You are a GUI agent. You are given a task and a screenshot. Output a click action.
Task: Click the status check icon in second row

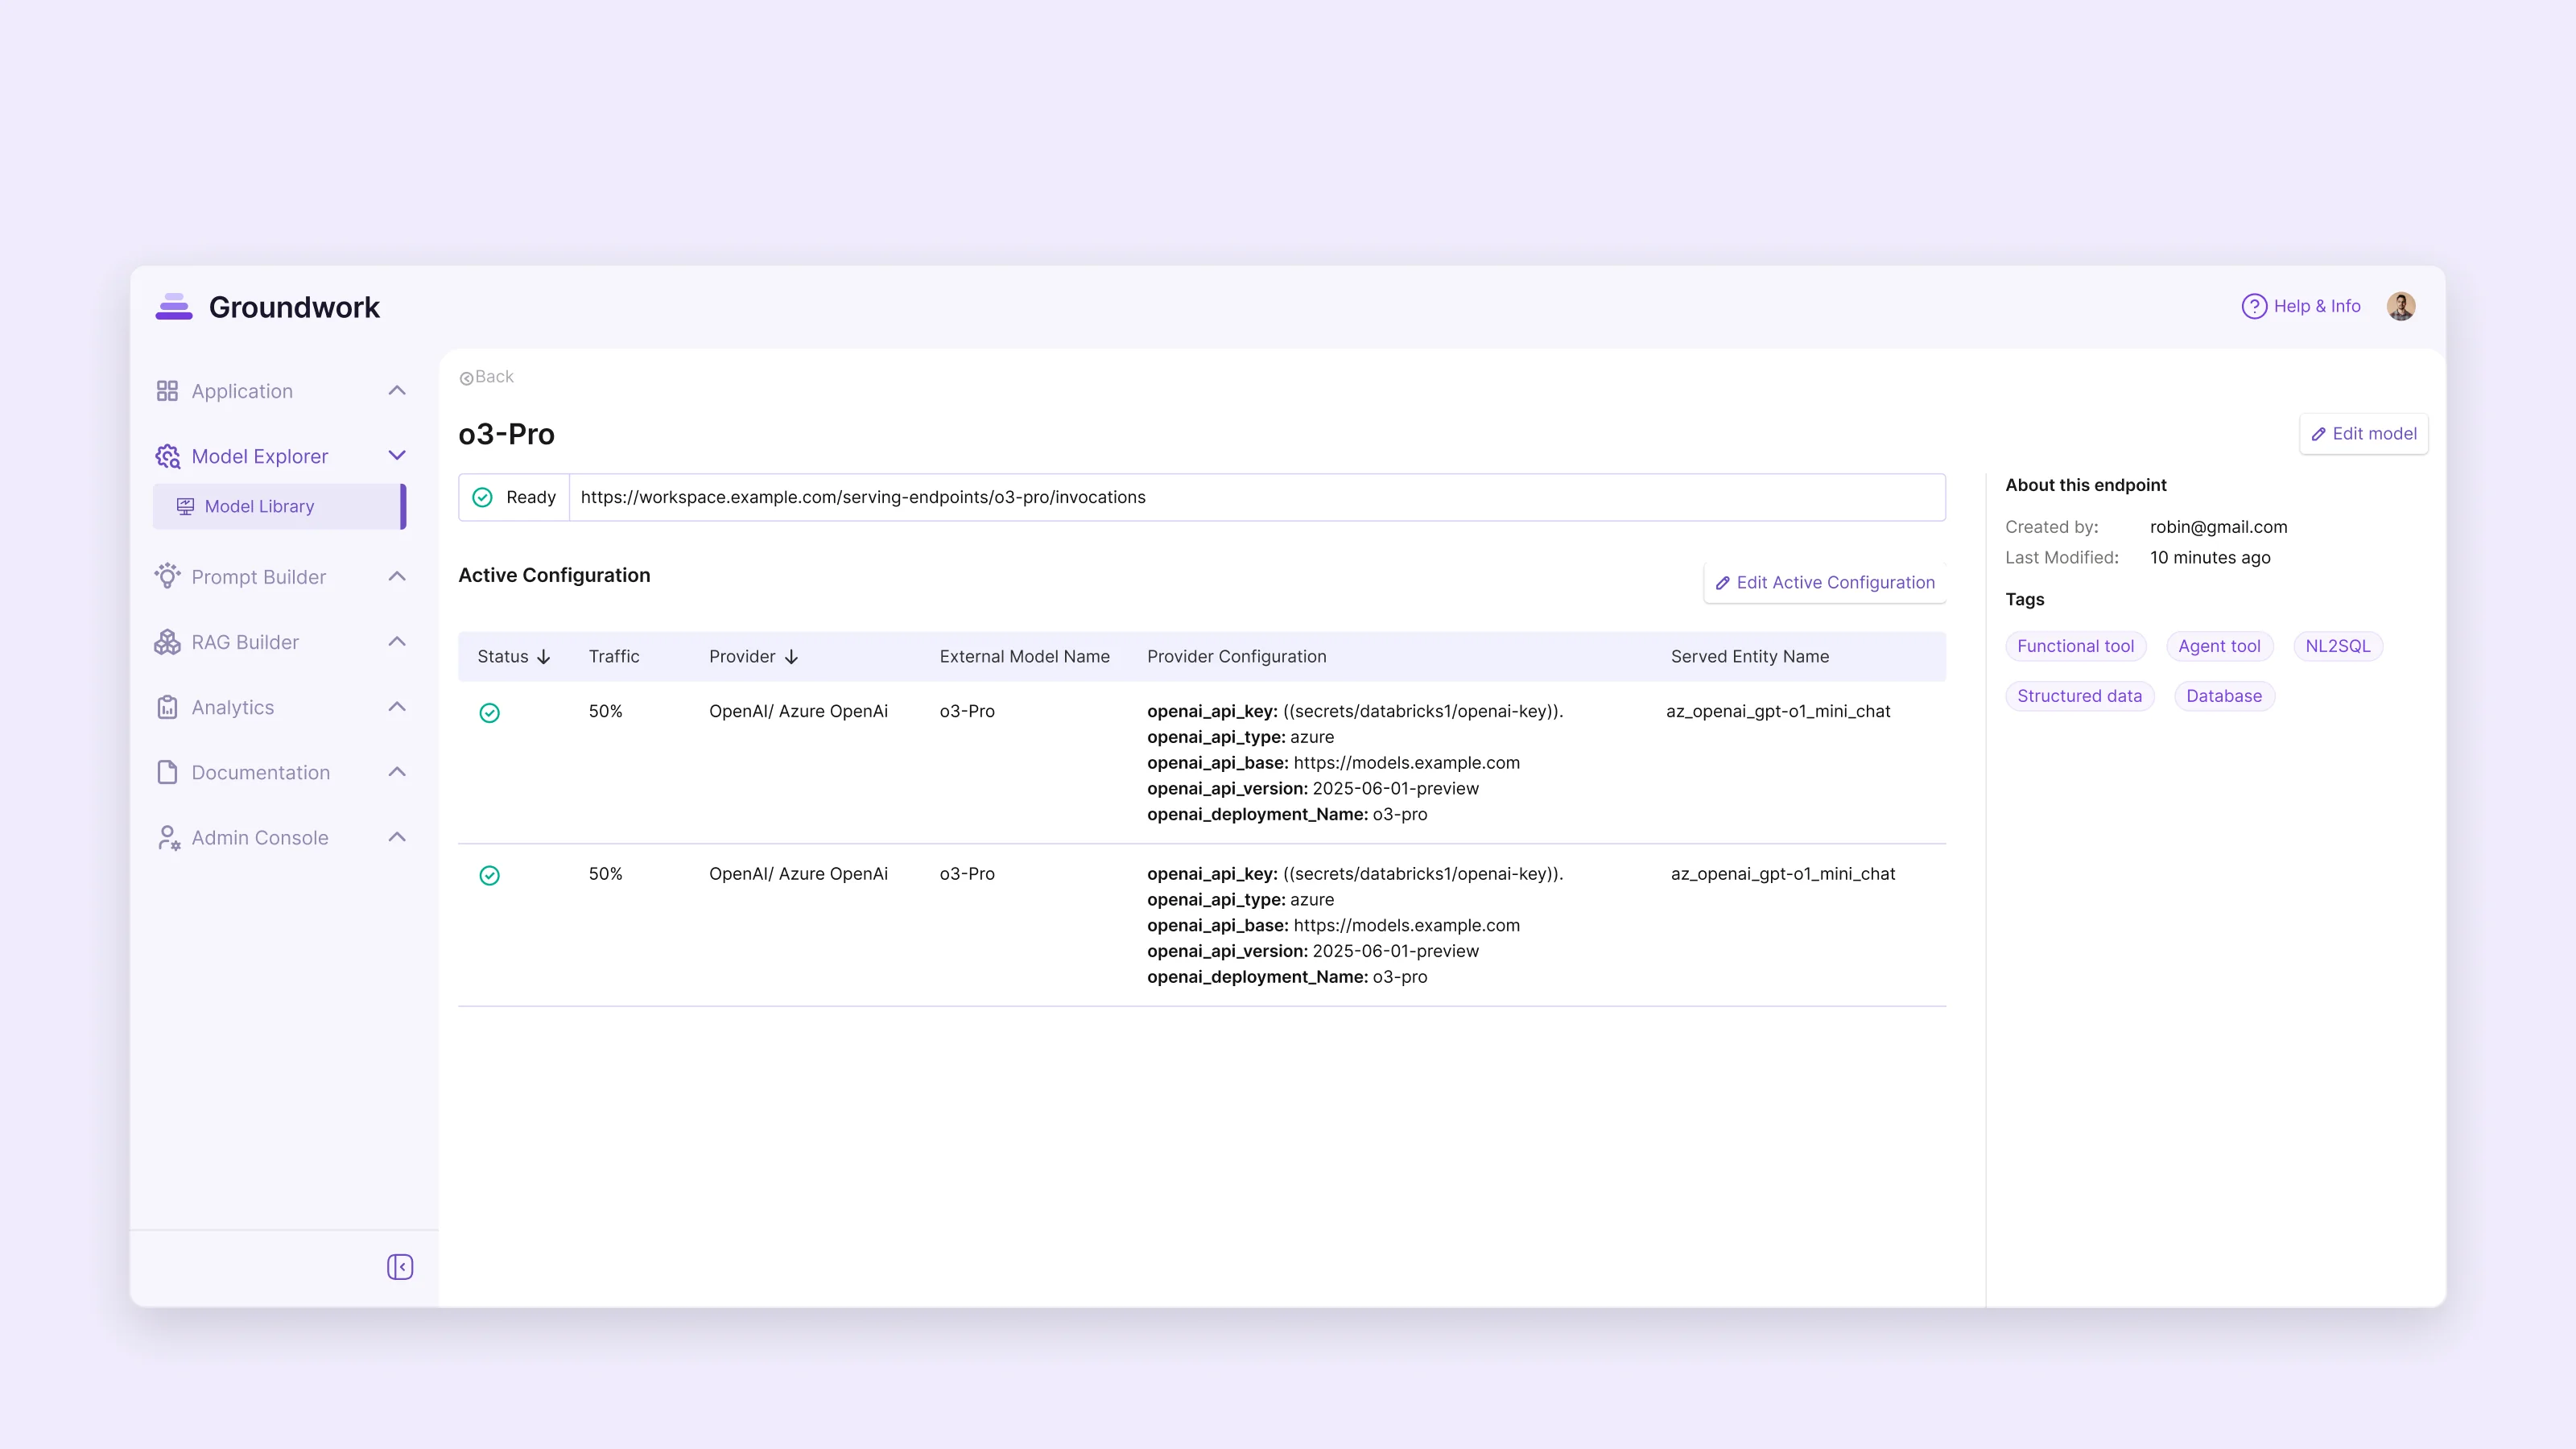pyautogui.click(x=490, y=876)
